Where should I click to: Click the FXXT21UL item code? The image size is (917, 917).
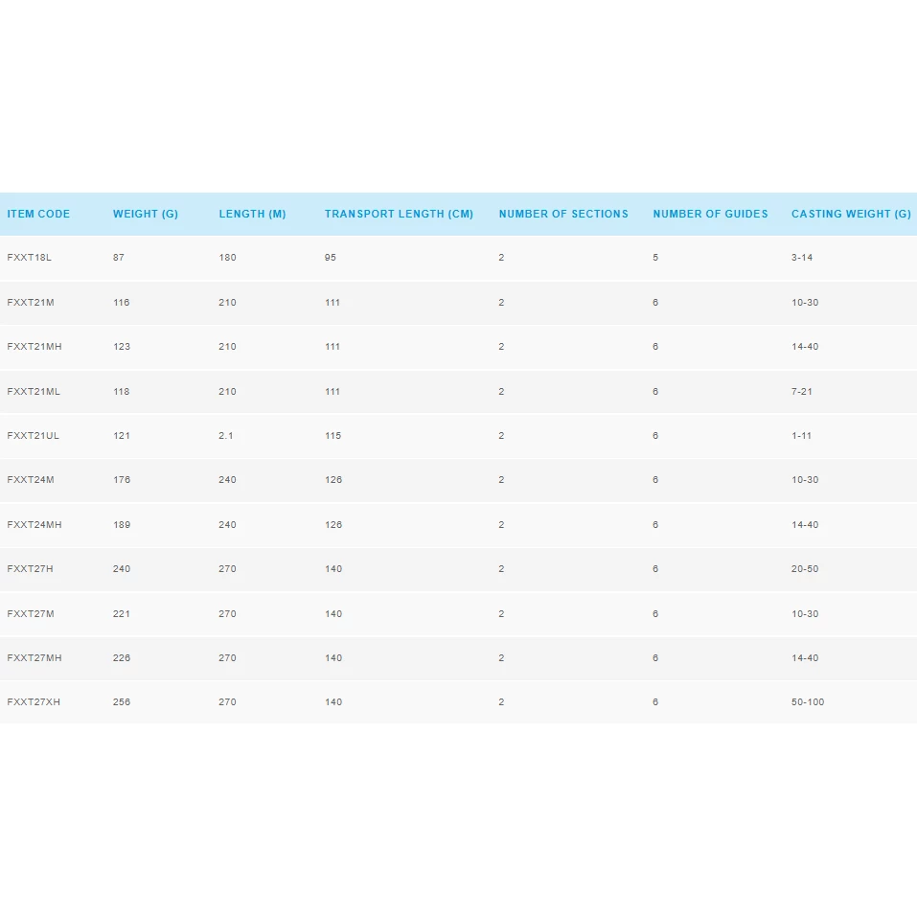(x=34, y=436)
